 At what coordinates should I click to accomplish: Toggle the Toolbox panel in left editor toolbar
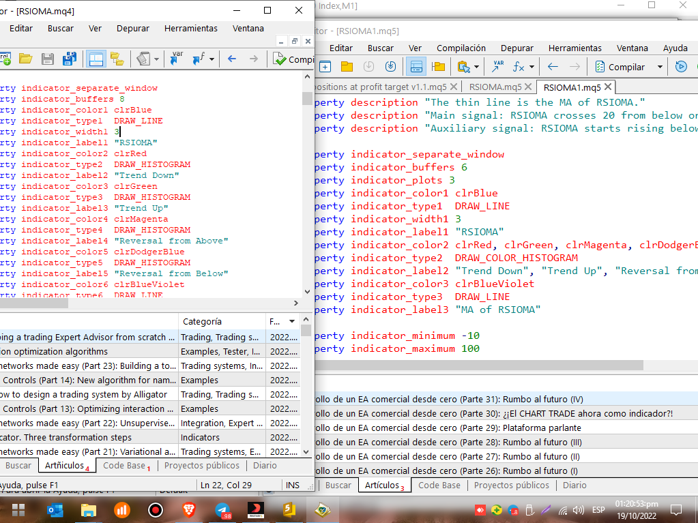coord(96,59)
